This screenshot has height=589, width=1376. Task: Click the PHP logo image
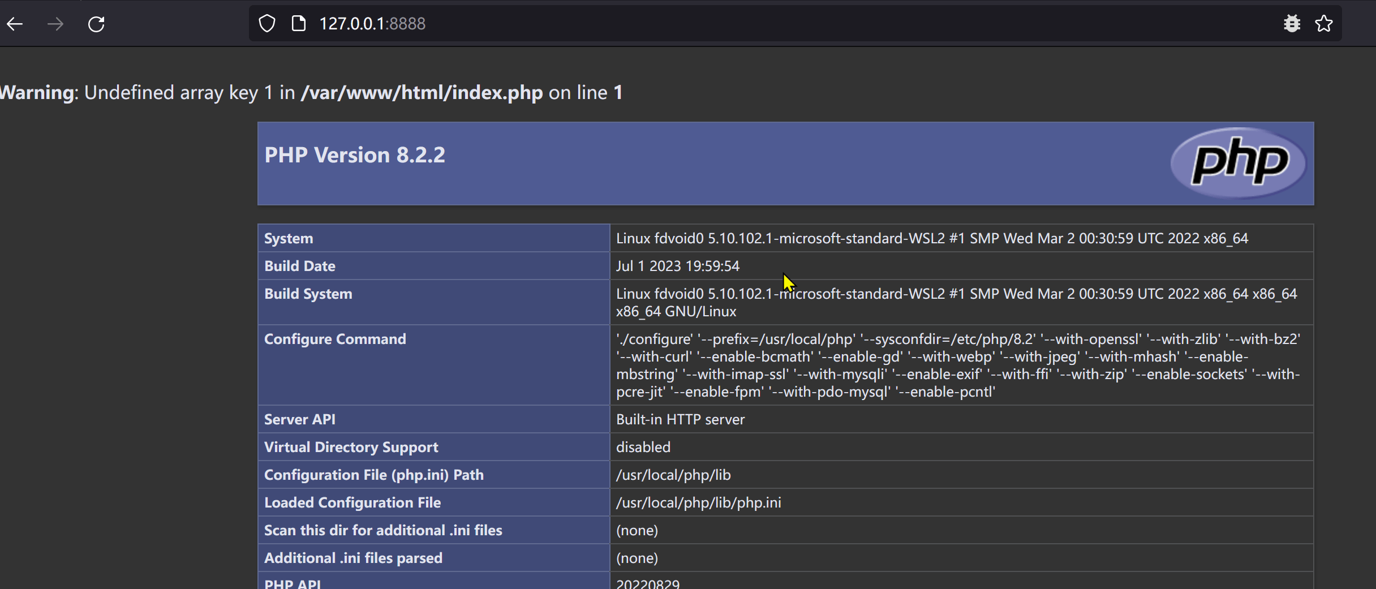(x=1239, y=163)
